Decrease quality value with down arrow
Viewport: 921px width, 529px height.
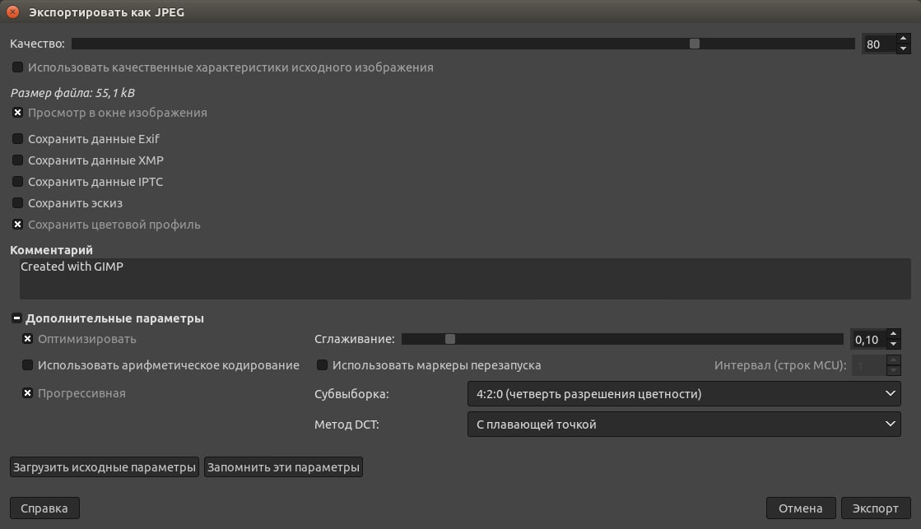pyautogui.click(x=903, y=49)
